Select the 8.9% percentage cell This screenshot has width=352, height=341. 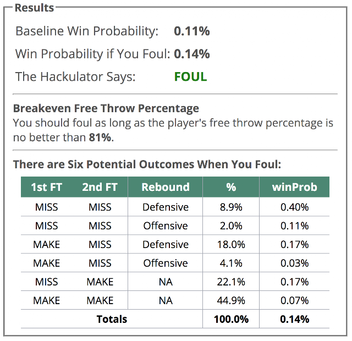click(x=231, y=207)
